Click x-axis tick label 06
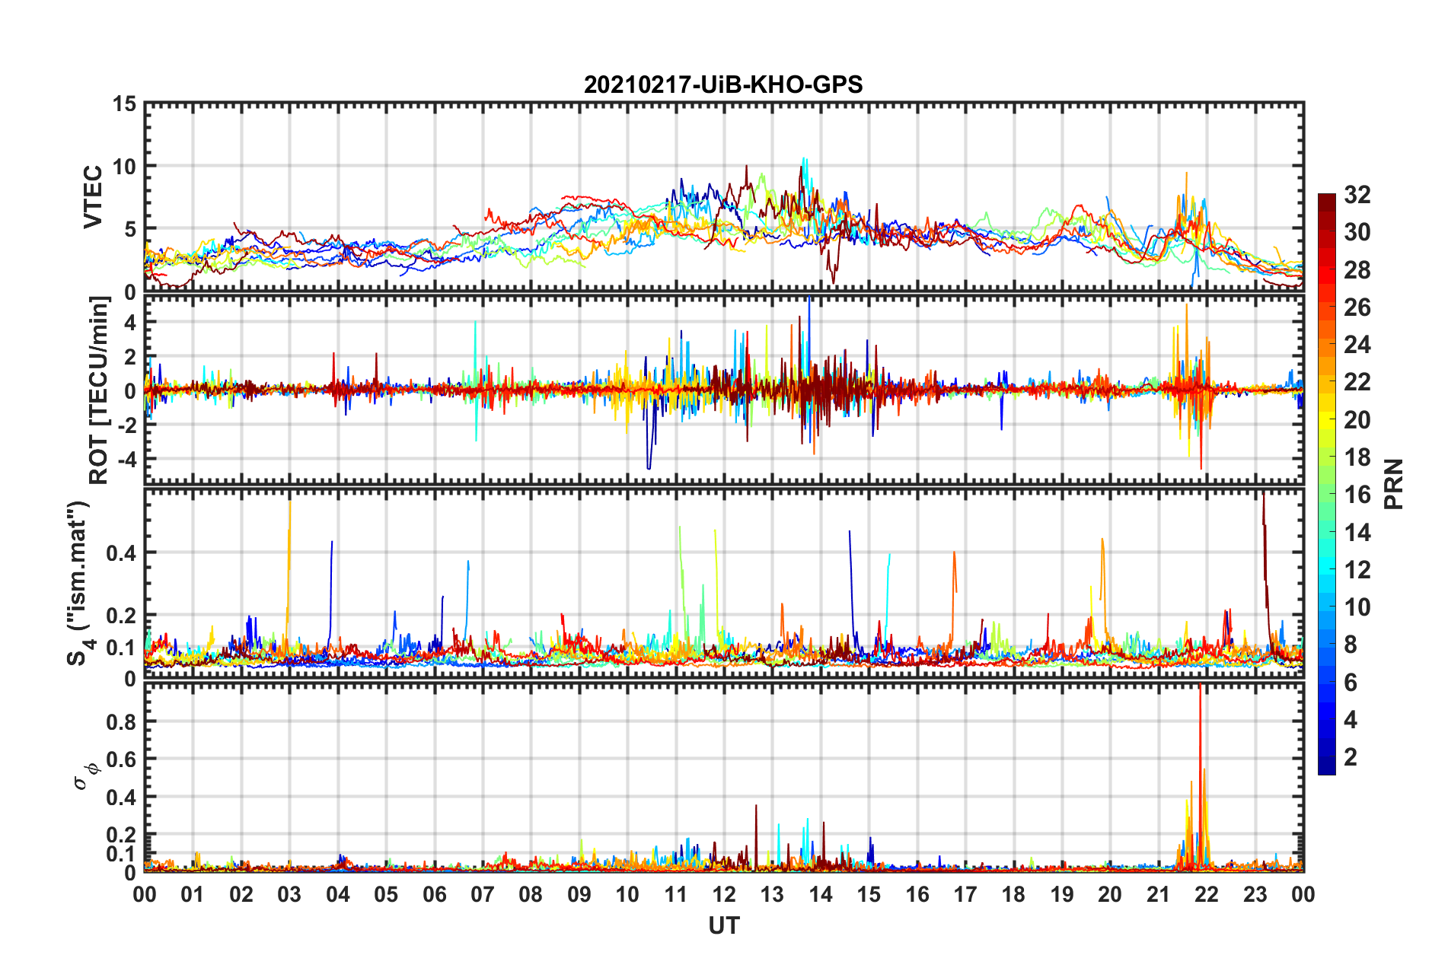The image size is (1448, 968). click(x=435, y=894)
